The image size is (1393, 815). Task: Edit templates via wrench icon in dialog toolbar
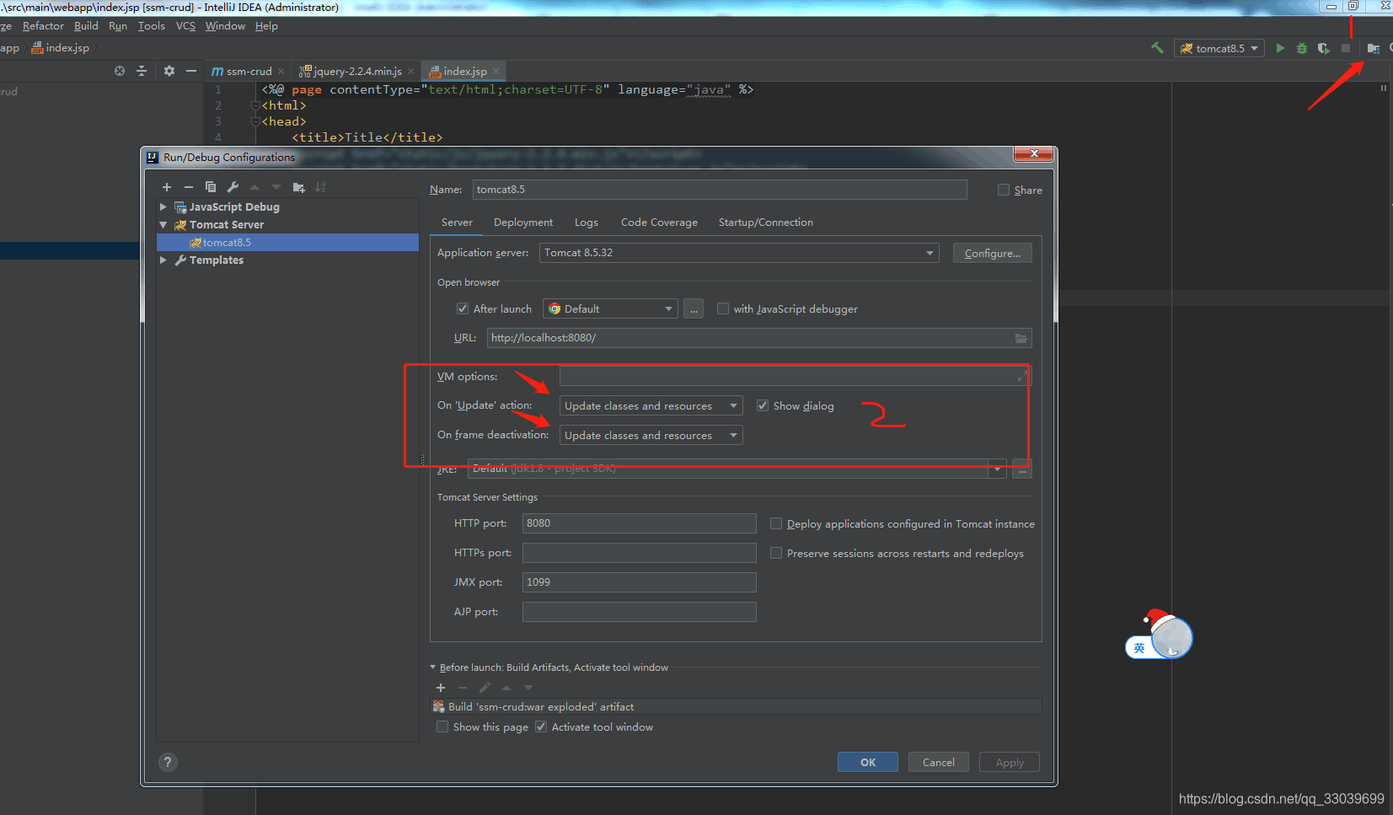tap(233, 187)
